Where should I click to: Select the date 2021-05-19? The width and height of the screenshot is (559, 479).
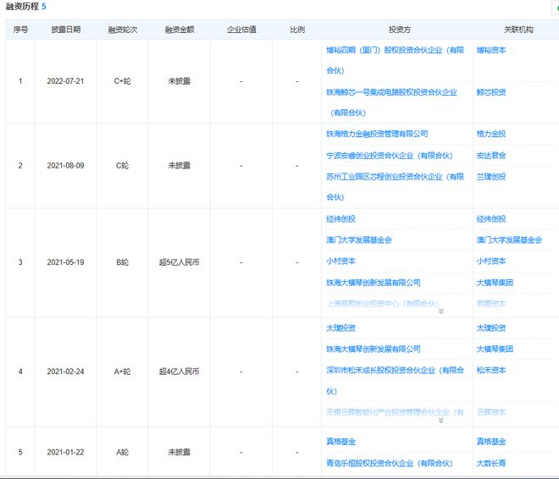[x=65, y=262]
